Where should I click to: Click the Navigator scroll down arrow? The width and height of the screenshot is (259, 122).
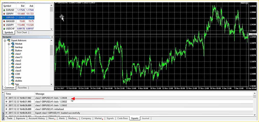pyautogui.click(x=52, y=84)
